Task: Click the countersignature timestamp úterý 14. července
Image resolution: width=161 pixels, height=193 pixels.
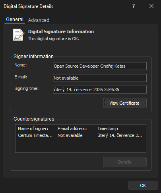Action: (x=120, y=135)
